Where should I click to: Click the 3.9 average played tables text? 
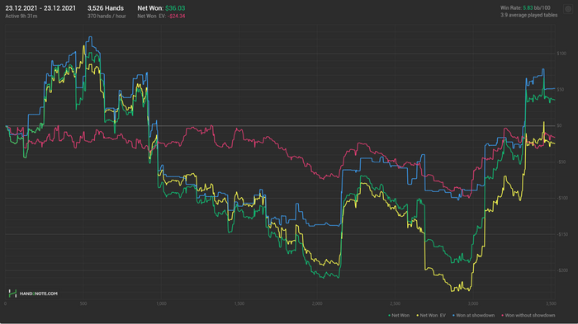[528, 15]
